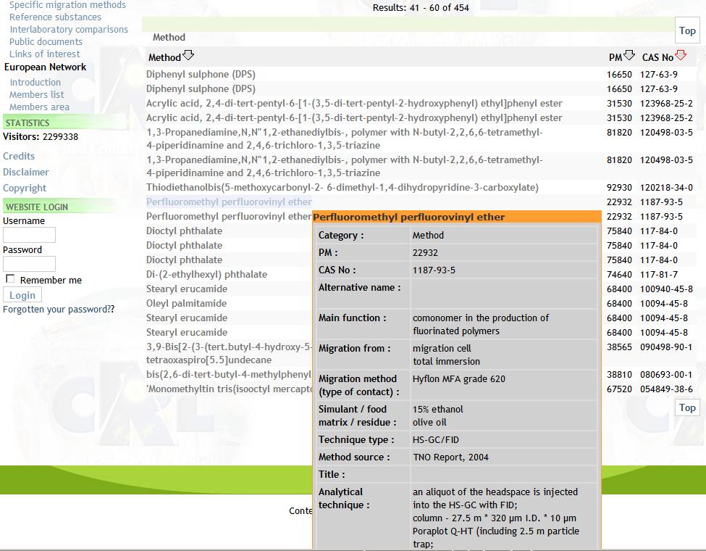Screen dimensions: 706x551
Task: Sort by CAS No red arrow
Action: (x=681, y=56)
